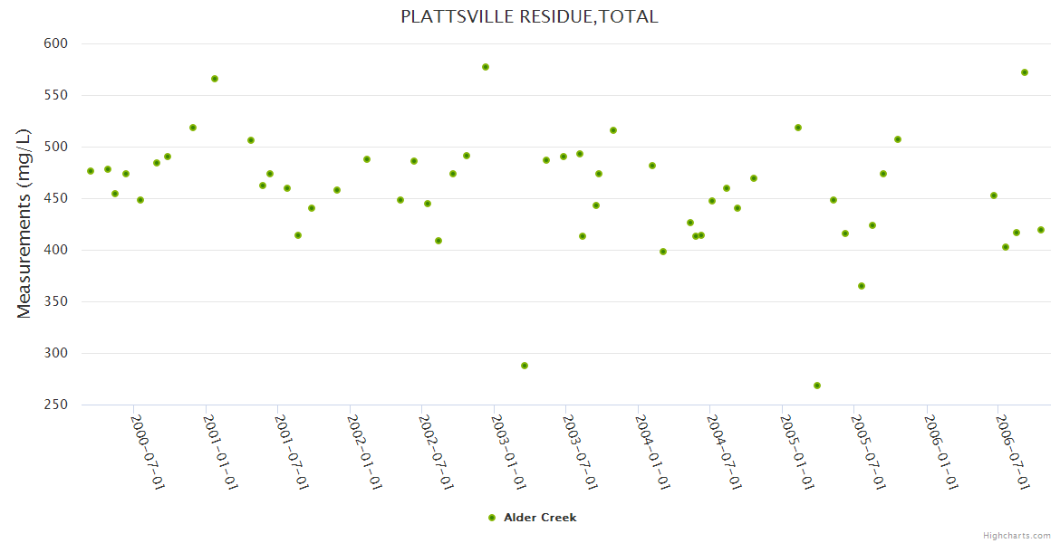Click the data point near 288 in early 2003
Screen dimensions: 1060x543
[525, 366]
